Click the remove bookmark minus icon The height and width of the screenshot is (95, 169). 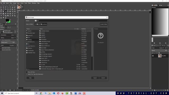tap(29, 69)
